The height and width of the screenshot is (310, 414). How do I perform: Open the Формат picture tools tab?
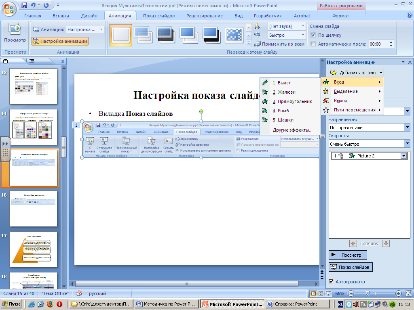340,16
